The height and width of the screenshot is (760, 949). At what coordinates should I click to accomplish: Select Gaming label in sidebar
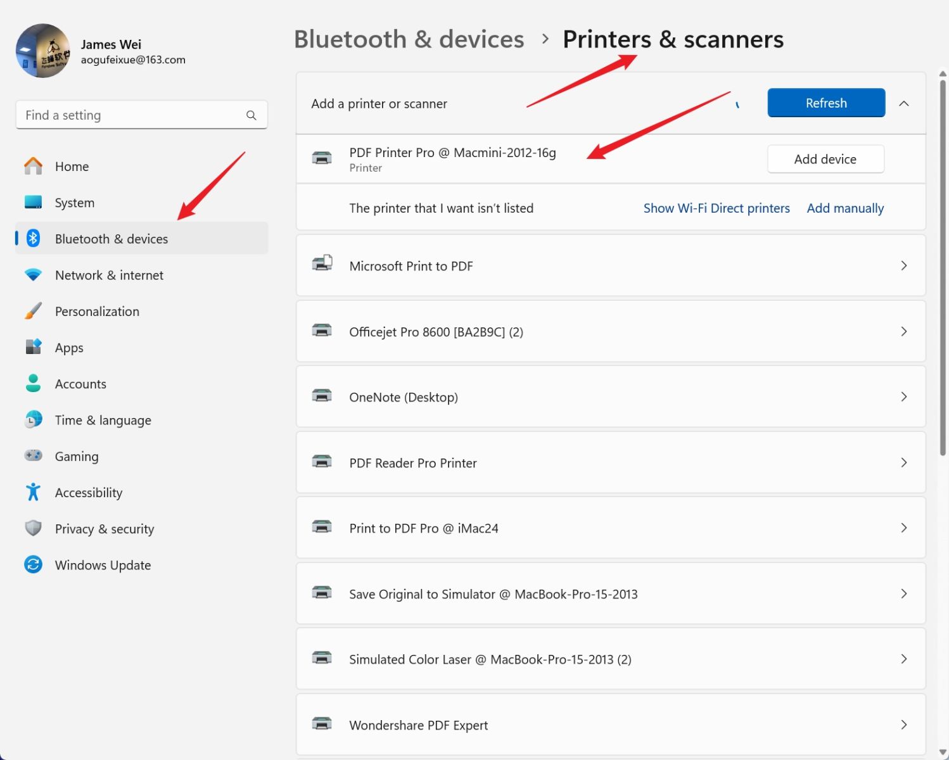point(77,456)
